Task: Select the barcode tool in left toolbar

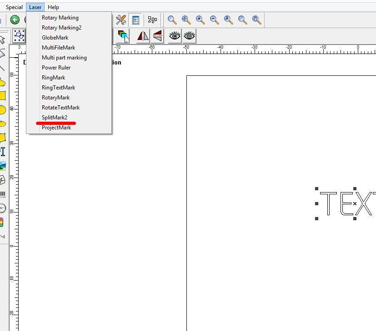Action: click(x=3, y=195)
